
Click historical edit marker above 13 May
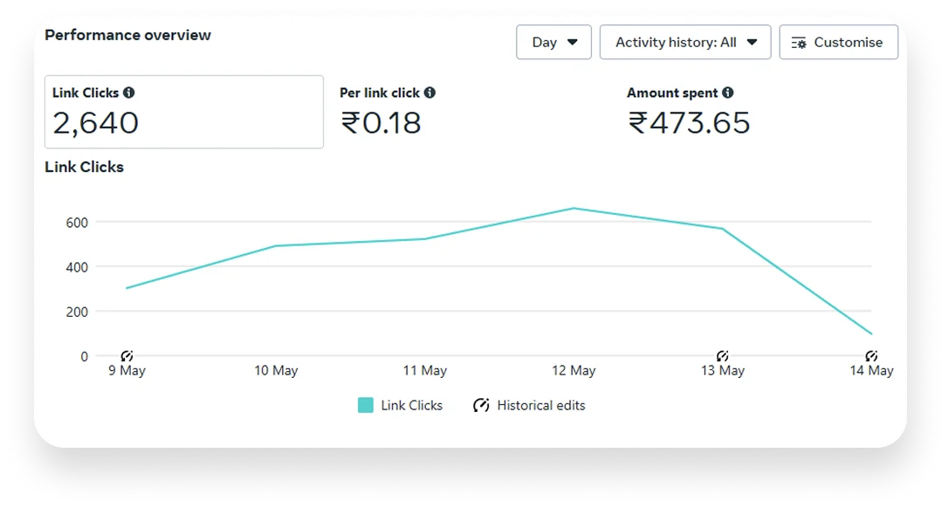[723, 356]
